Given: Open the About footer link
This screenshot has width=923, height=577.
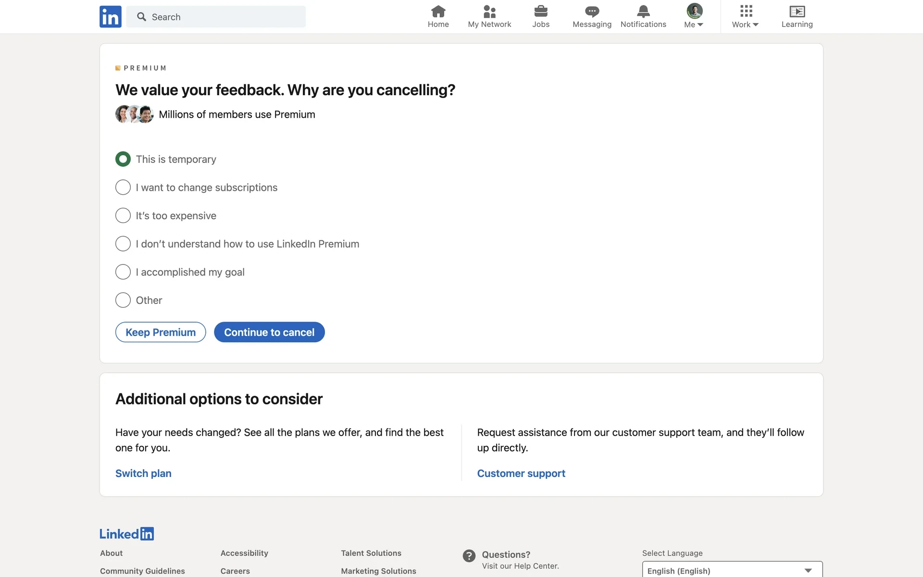Looking at the screenshot, I should click(x=111, y=553).
